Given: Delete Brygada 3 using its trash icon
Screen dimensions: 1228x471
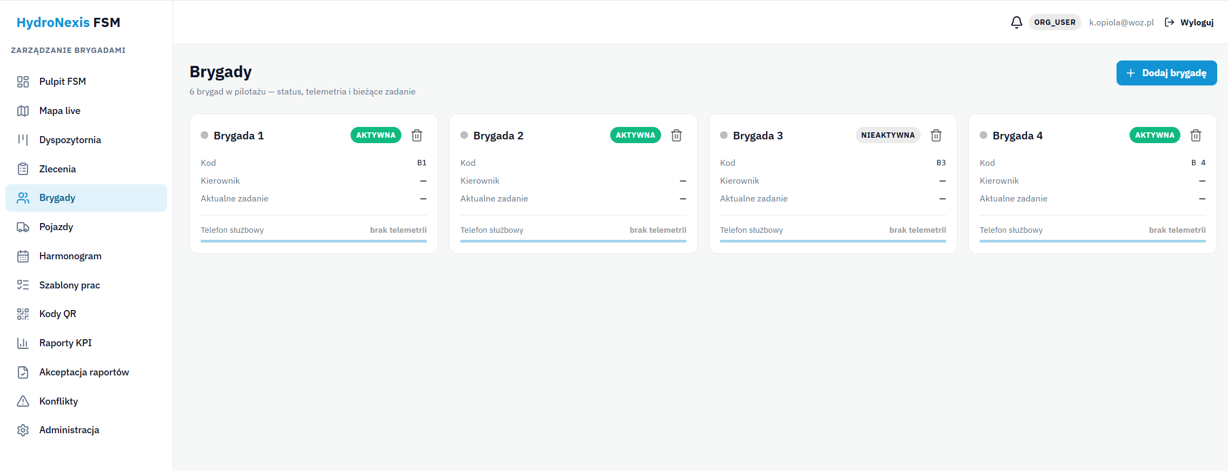Looking at the screenshot, I should [x=936, y=135].
